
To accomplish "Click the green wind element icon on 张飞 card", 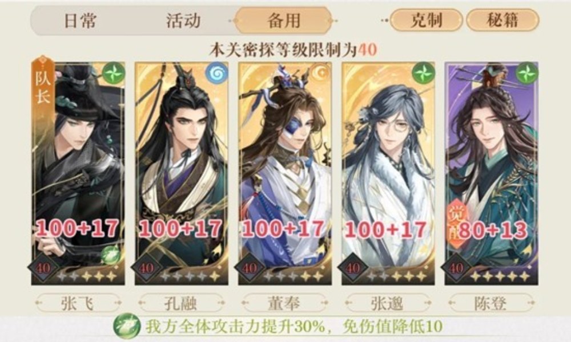I will tap(113, 74).
